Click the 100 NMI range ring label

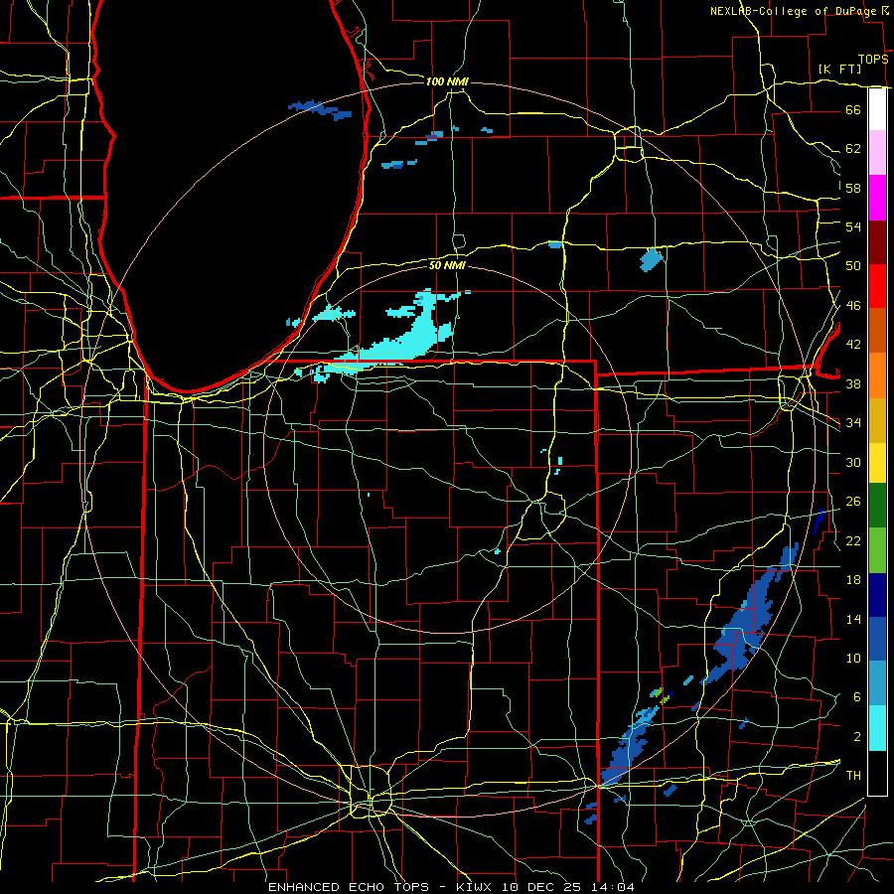tap(447, 82)
